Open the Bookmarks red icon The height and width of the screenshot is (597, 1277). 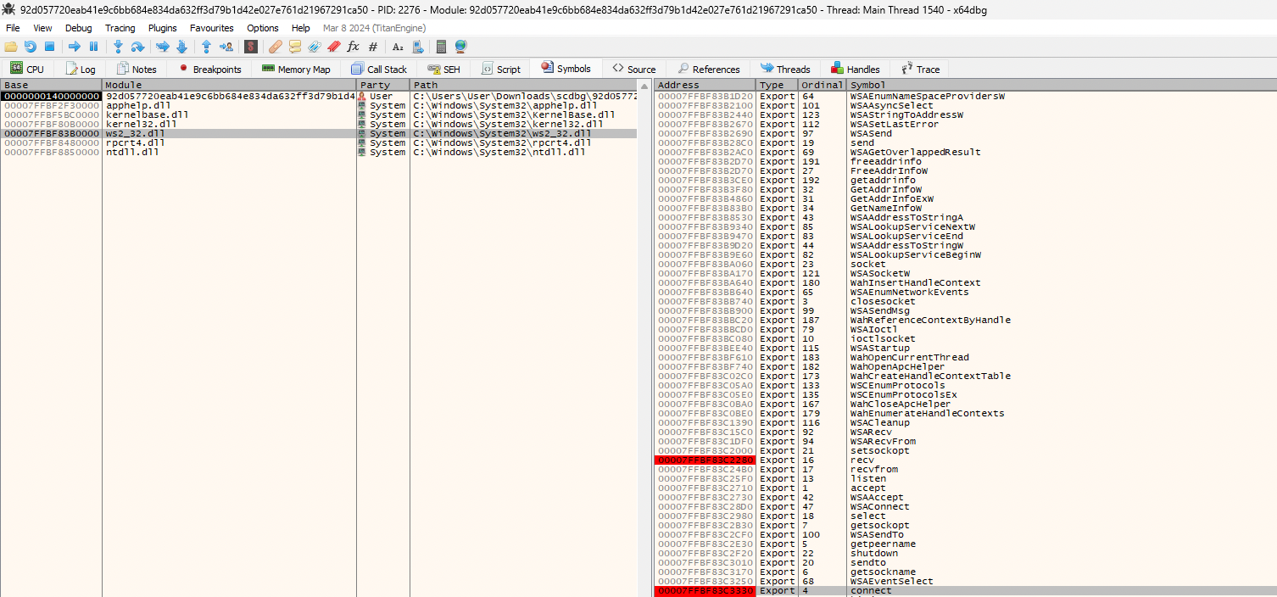[334, 47]
